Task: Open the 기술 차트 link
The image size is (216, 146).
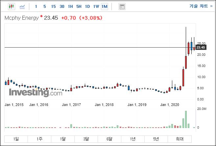Action: point(201,6)
